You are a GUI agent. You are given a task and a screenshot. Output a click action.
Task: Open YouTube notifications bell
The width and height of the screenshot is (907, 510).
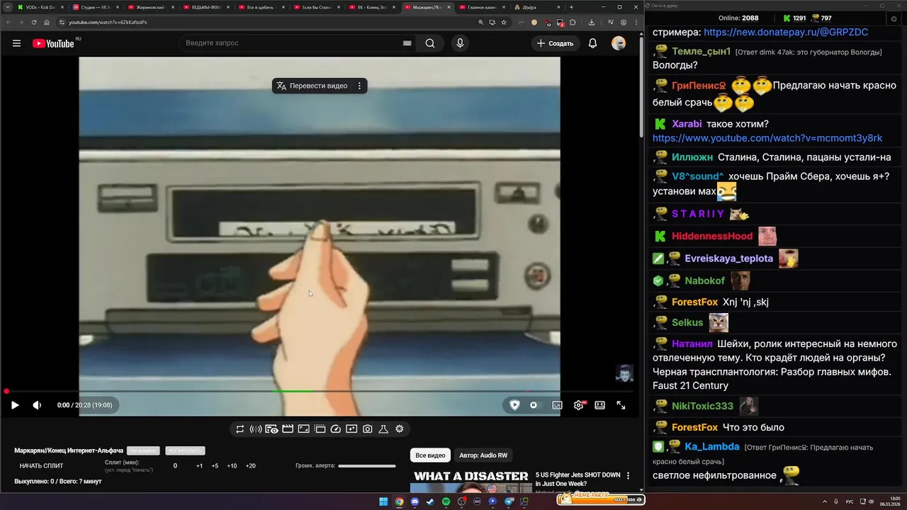592,43
